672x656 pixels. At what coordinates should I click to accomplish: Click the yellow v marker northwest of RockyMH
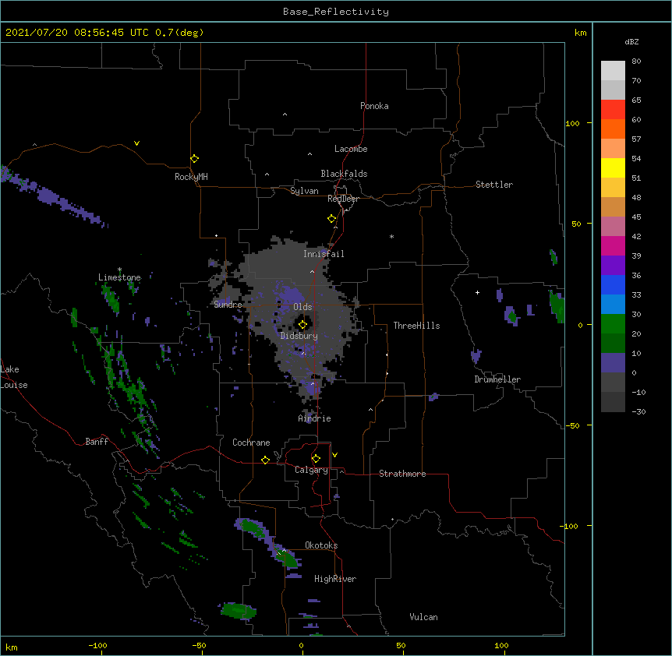tap(136, 143)
